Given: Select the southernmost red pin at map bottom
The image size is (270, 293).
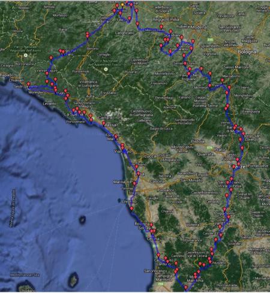Looking at the screenshot, I should coord(186,288).
